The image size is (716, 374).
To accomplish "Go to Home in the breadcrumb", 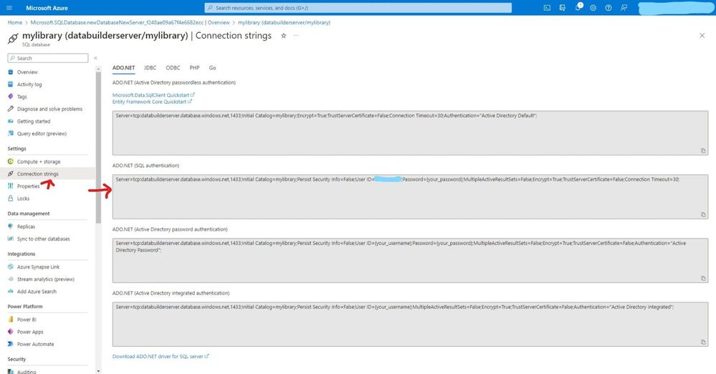I will pos(14,22).
